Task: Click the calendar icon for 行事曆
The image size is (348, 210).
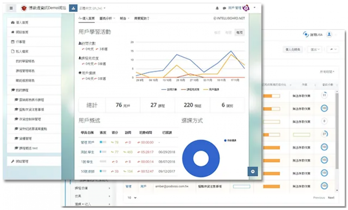Action: pyautogui.click(x=13, y=41)
